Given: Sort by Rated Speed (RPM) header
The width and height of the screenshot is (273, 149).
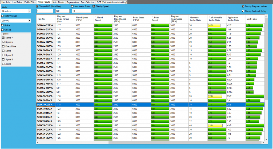Looking at the screenshot, I should [x=84, y=19].
